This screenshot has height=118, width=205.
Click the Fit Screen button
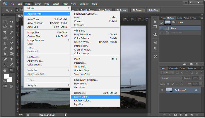121,10
